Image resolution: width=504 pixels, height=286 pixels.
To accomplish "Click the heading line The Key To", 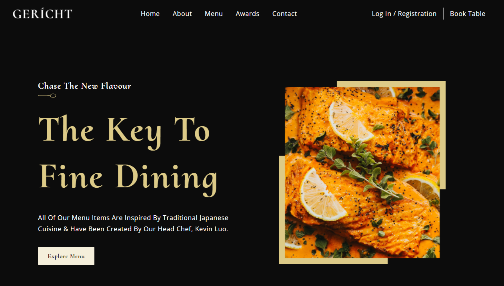I will 124,130.
